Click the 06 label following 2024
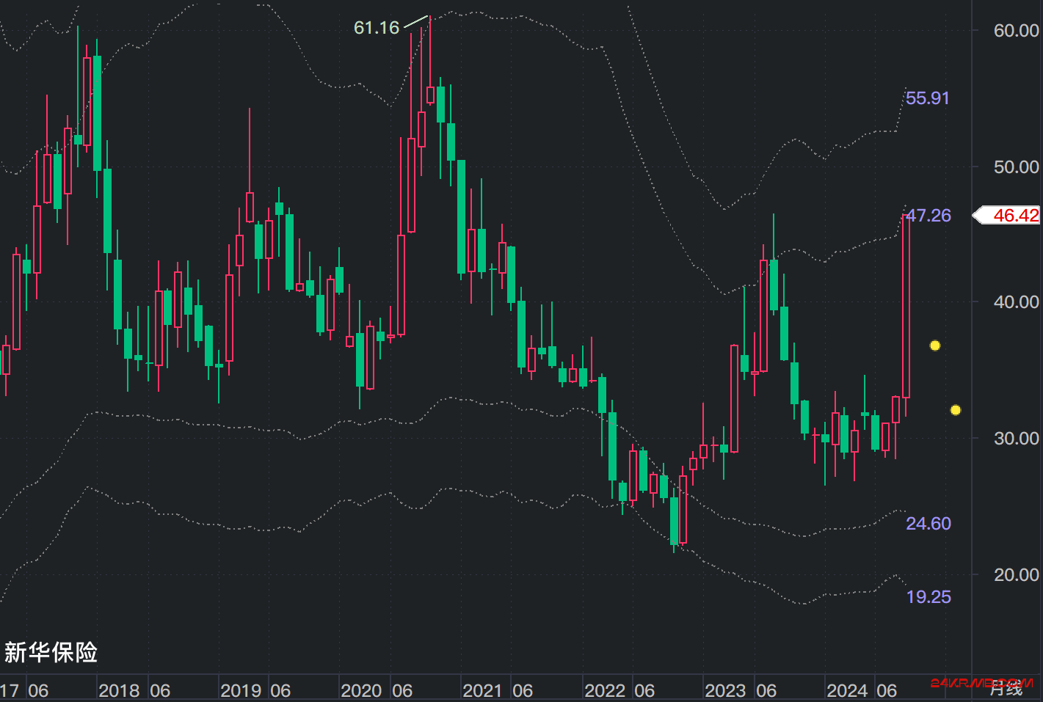Screen dimensions: 1043x702 click(x=887, y=691)
